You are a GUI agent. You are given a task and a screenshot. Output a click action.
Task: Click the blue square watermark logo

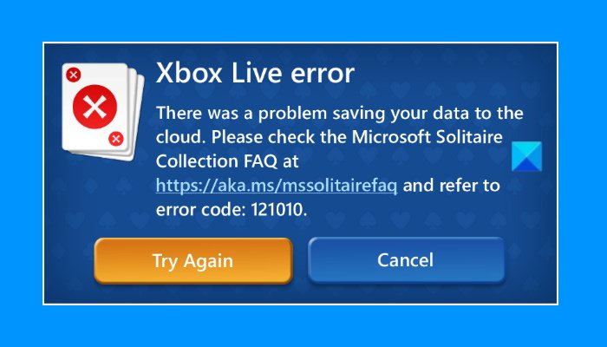click(x=527, y=156)
